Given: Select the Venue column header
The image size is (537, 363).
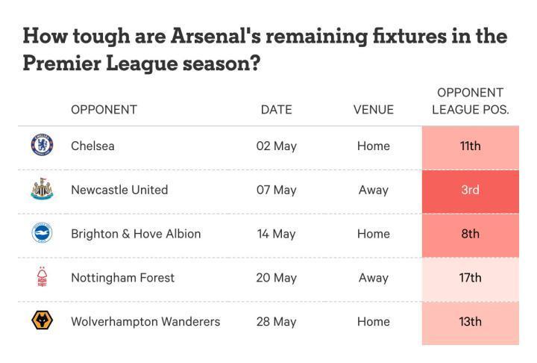Looking at the screenshot, I should (373, 110).
